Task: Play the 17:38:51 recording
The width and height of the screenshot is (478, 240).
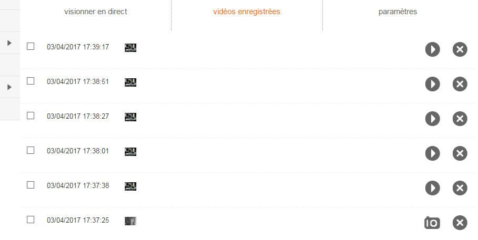Action: (432, 84)
